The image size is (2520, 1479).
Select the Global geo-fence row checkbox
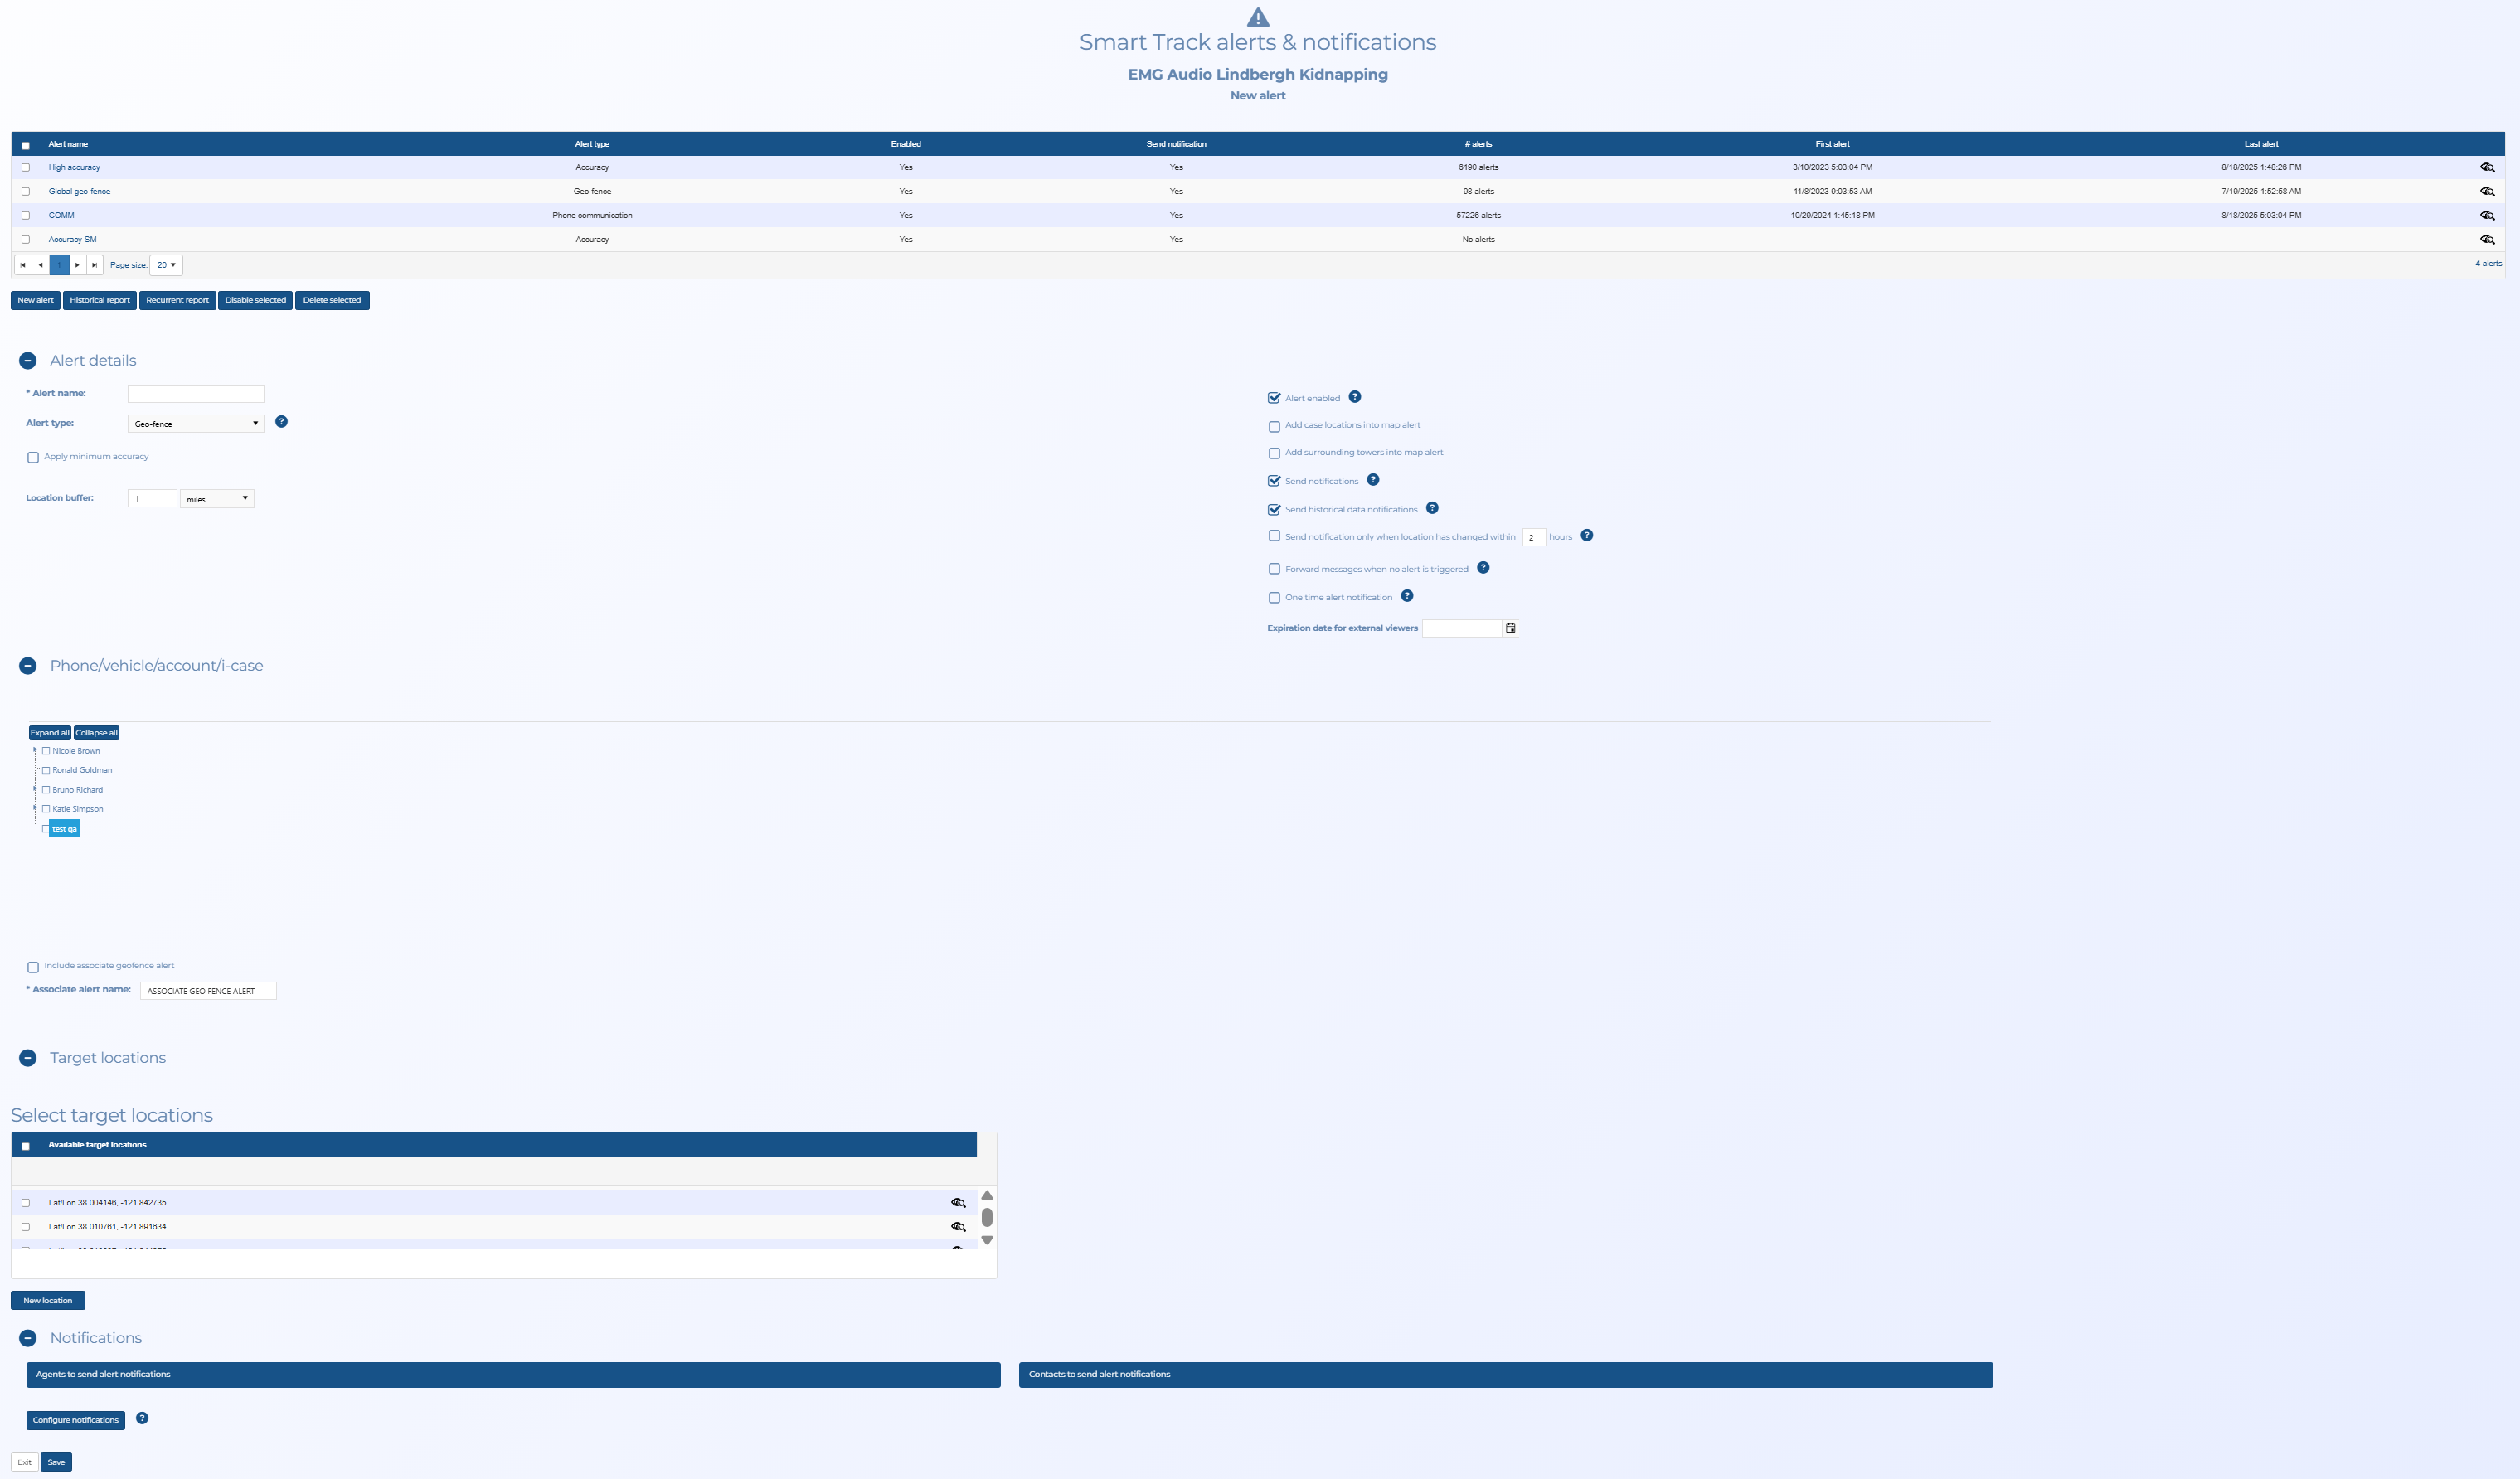pos(26,191)
